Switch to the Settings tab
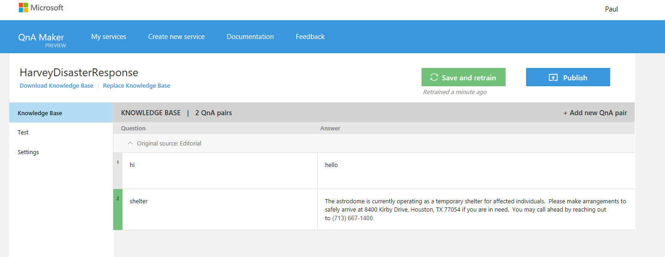 click(28, 152)
